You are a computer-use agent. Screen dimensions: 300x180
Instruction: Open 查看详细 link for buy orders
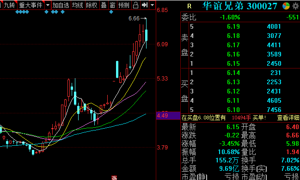point(288,118)
